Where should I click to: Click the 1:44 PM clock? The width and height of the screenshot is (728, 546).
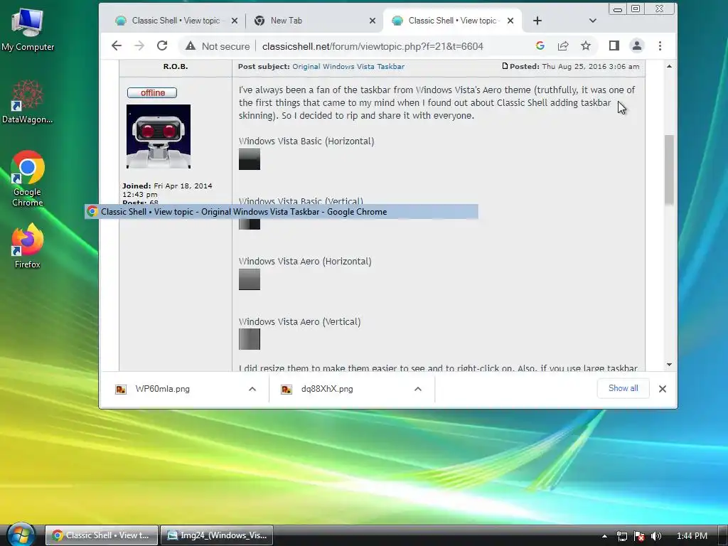[692, 536]
